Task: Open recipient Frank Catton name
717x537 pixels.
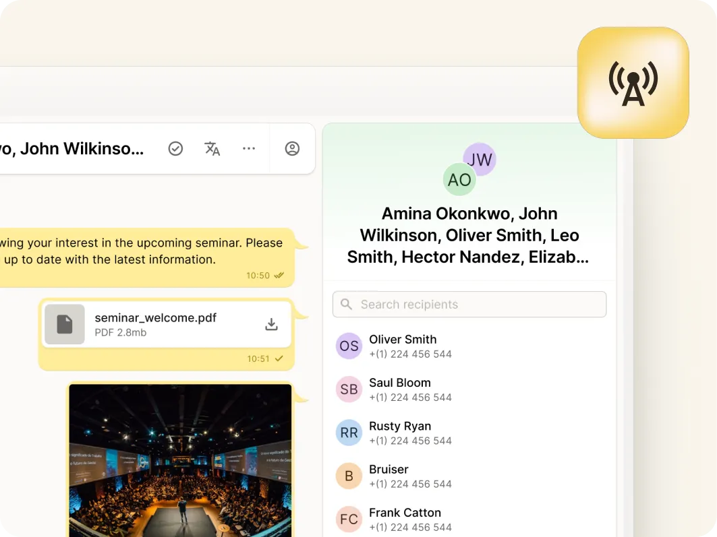Action: click(x=405, y=513)
